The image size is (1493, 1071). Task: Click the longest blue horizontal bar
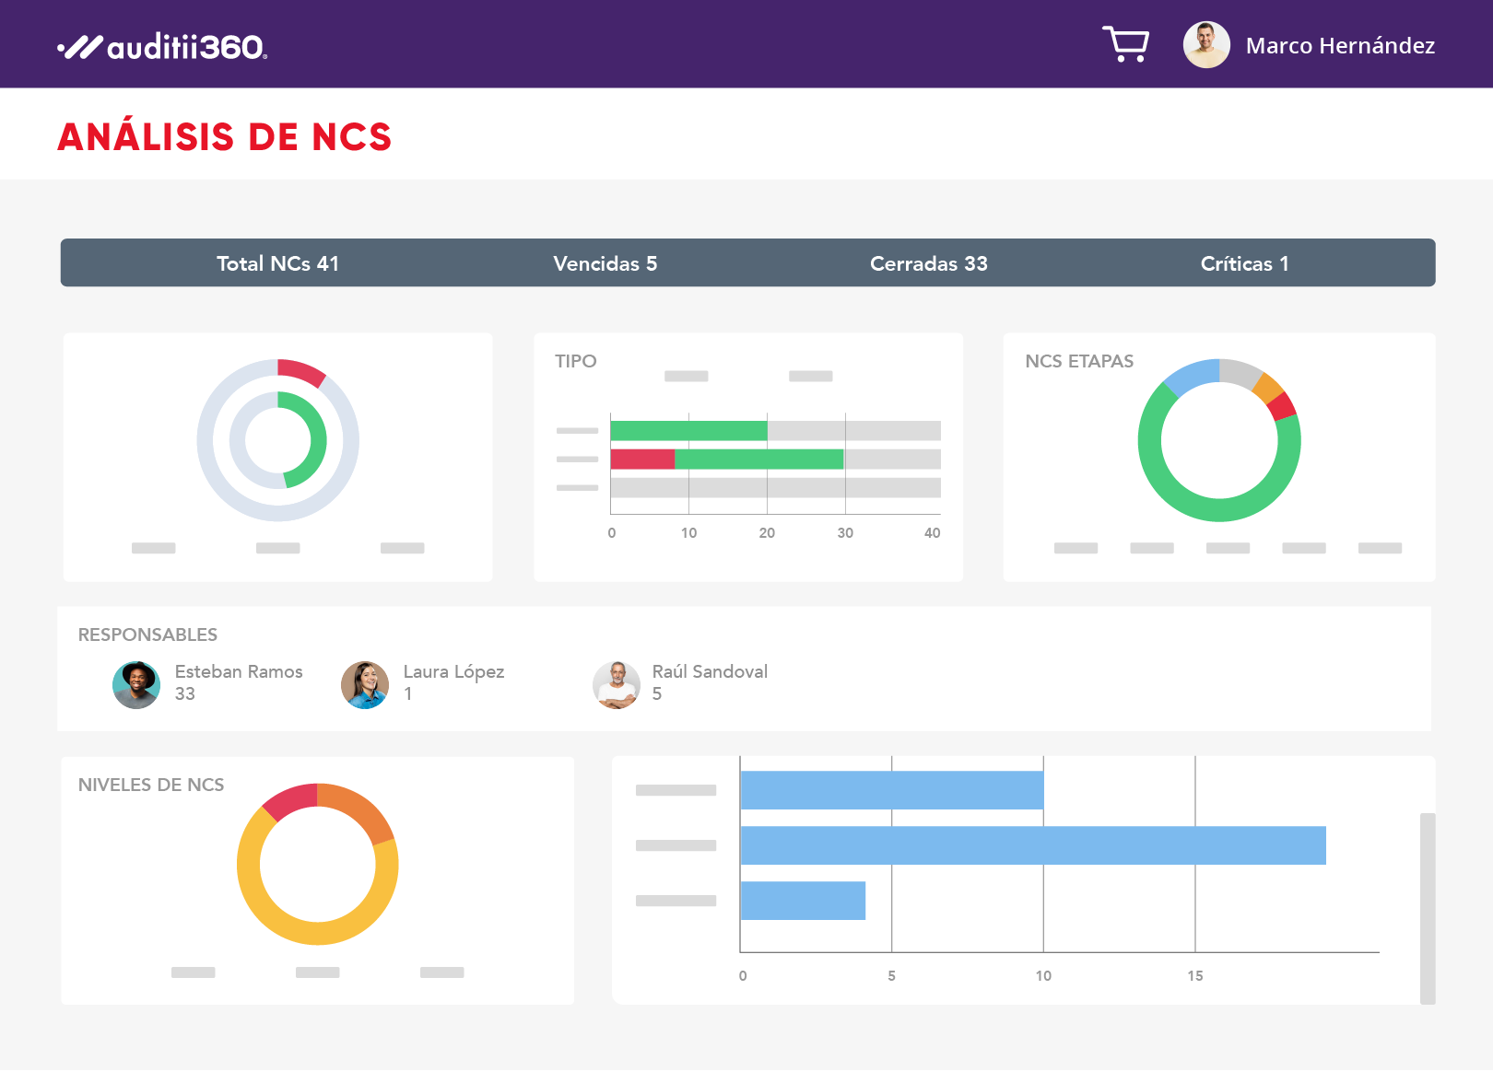tap(1032, 845)
